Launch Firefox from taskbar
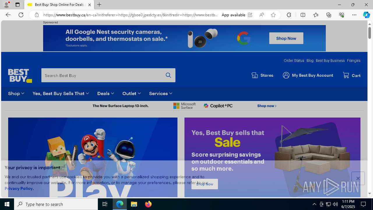This screenshot has width=373, height=210. pyautogui.click(x=148, y=204)
